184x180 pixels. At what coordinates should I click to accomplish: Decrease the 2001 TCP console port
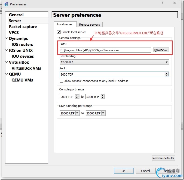(x=77, y=98)
